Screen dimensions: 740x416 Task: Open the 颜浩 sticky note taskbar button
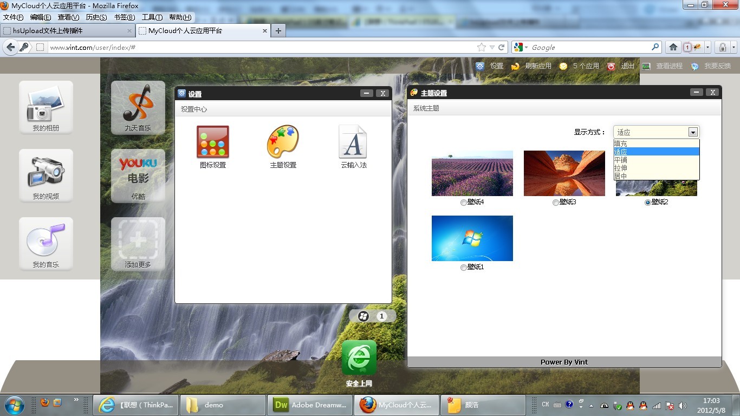pyautogui.click(x=484, y=405)
